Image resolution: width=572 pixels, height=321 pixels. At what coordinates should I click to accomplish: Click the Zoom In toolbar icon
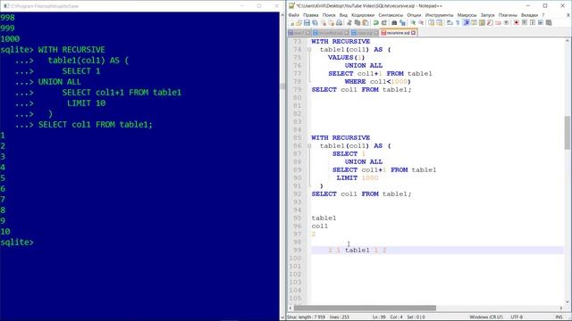[x=413, y=22]
